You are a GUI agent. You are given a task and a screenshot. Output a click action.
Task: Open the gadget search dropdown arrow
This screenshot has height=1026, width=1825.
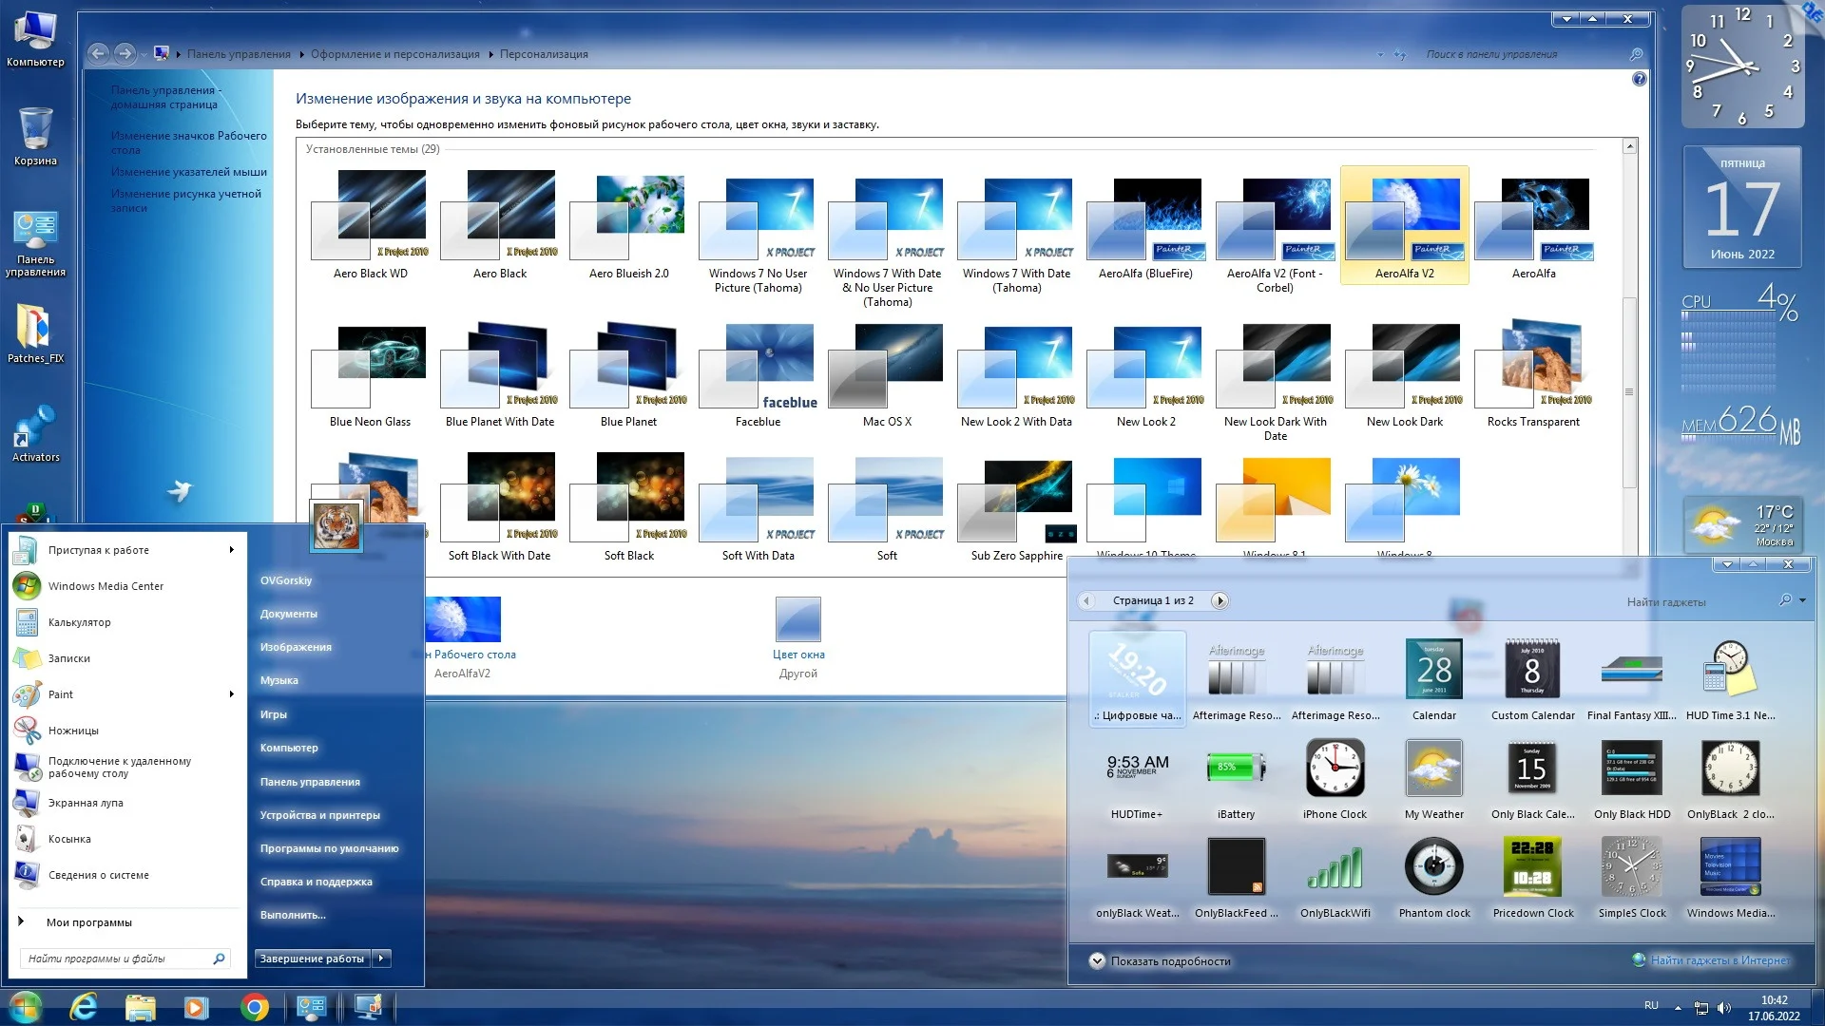point(1802,600)
